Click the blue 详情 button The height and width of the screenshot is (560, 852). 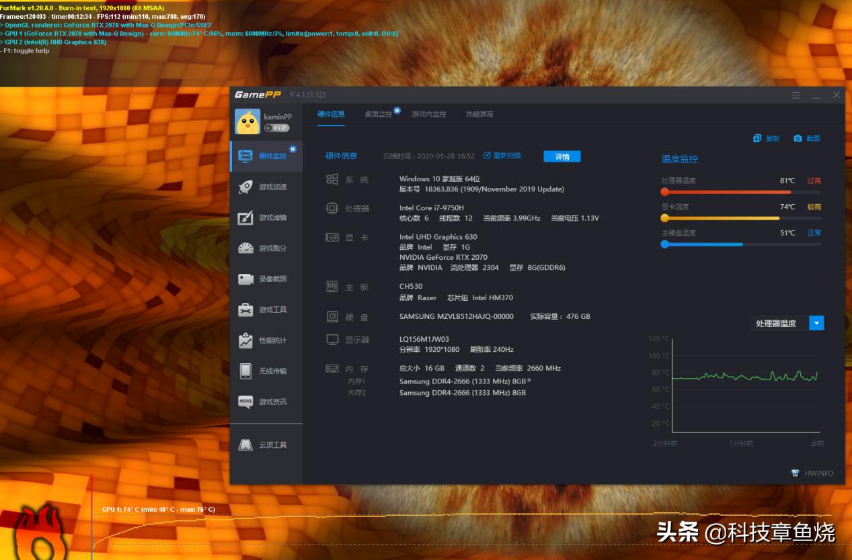562,156
